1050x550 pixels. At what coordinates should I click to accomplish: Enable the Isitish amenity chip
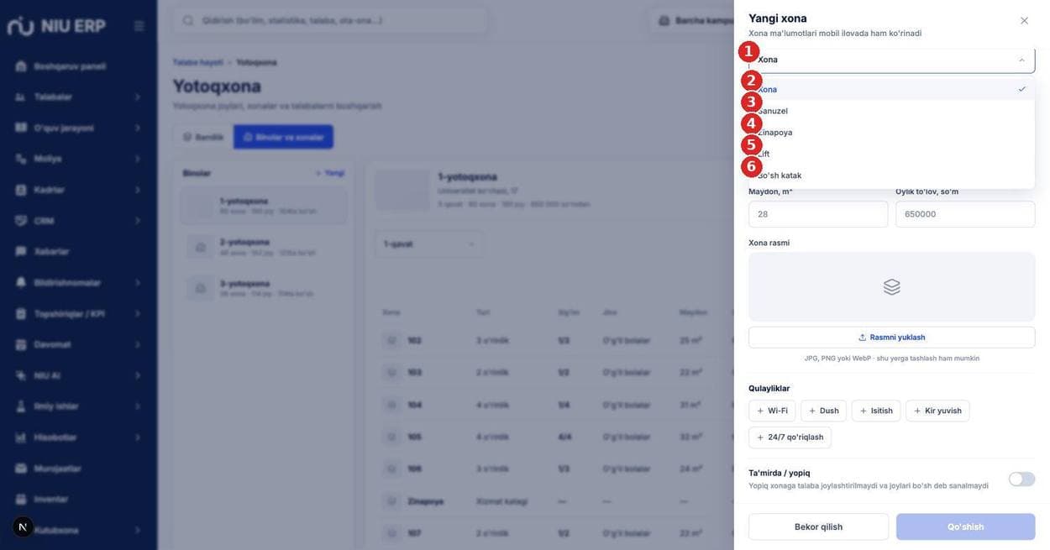point(876,411)
